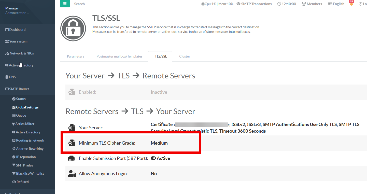Open the Members page
This screenshot has height=194, width=367.
(312, 4)
